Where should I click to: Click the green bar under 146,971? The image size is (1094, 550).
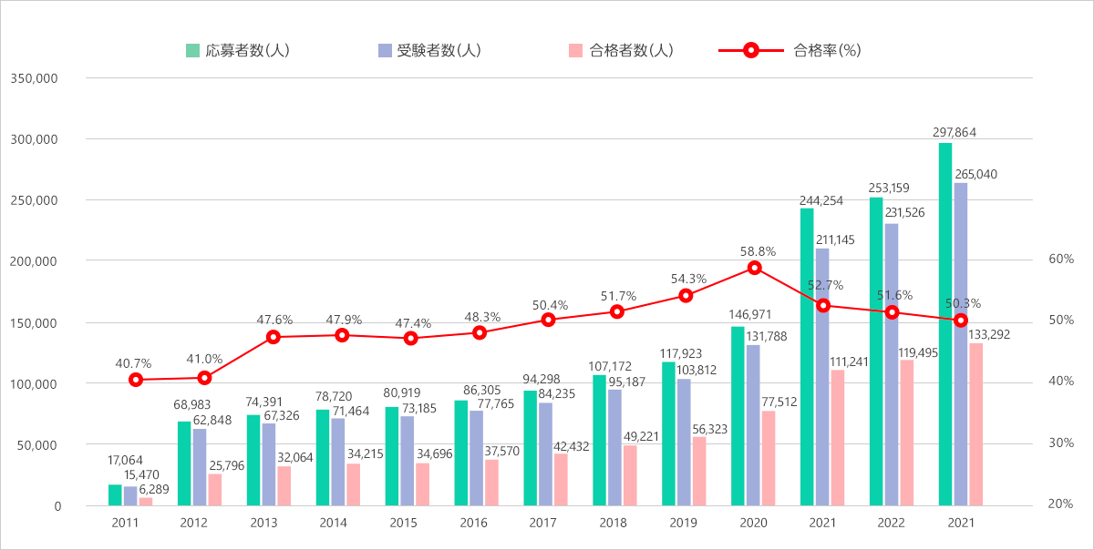coord(738,416)
